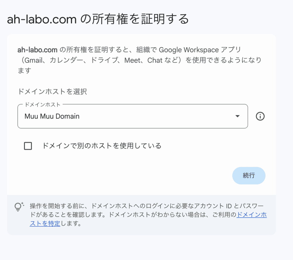Image resolution: width=293 pixels, height=260 pixels.
Task: Click the 'ドメインで別のホストを使用している' label text
Action: (102, 146)
